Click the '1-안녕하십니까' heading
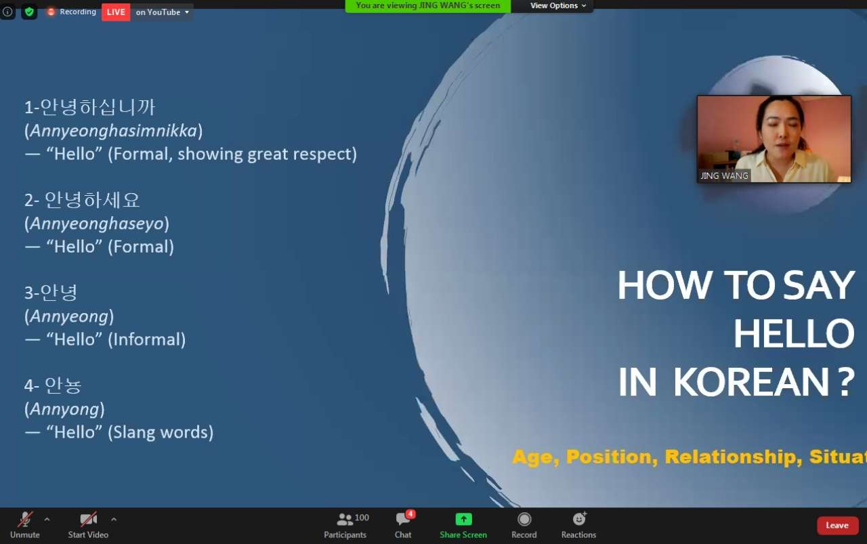867x544 pixels. tap(90, 107)
